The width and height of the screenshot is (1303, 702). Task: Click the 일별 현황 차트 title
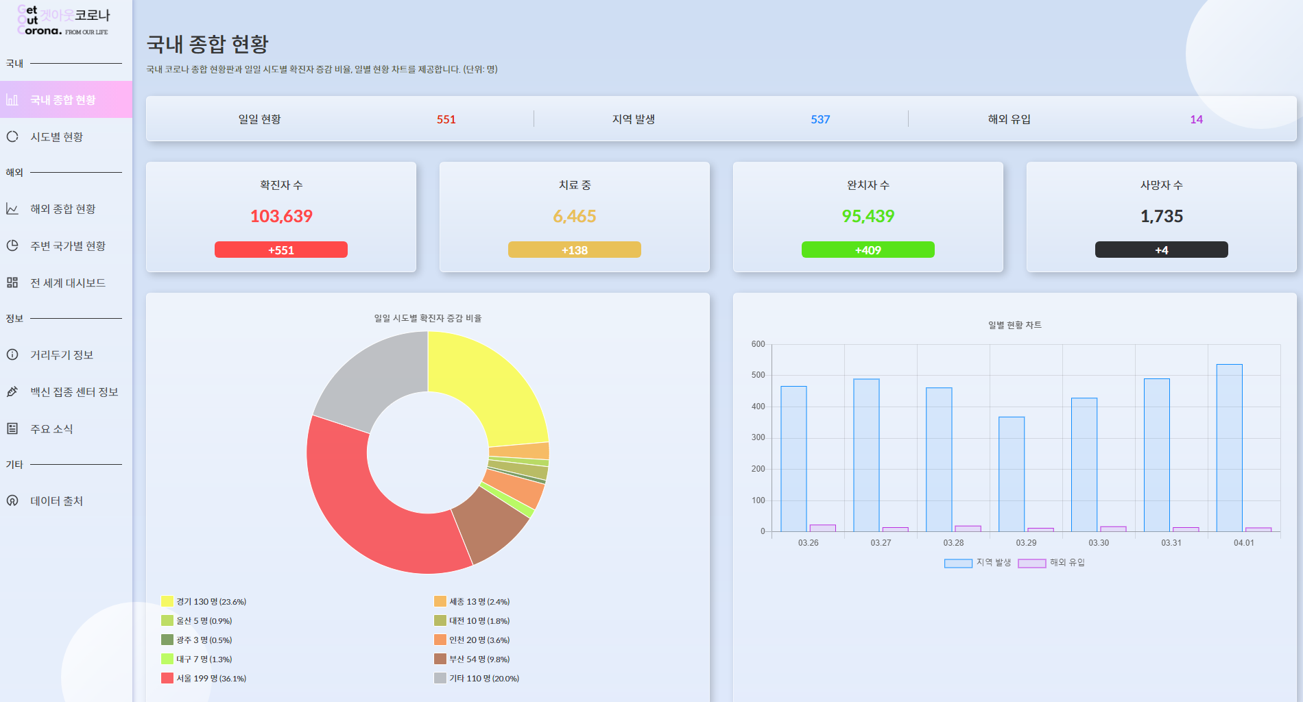[1015, 325]
